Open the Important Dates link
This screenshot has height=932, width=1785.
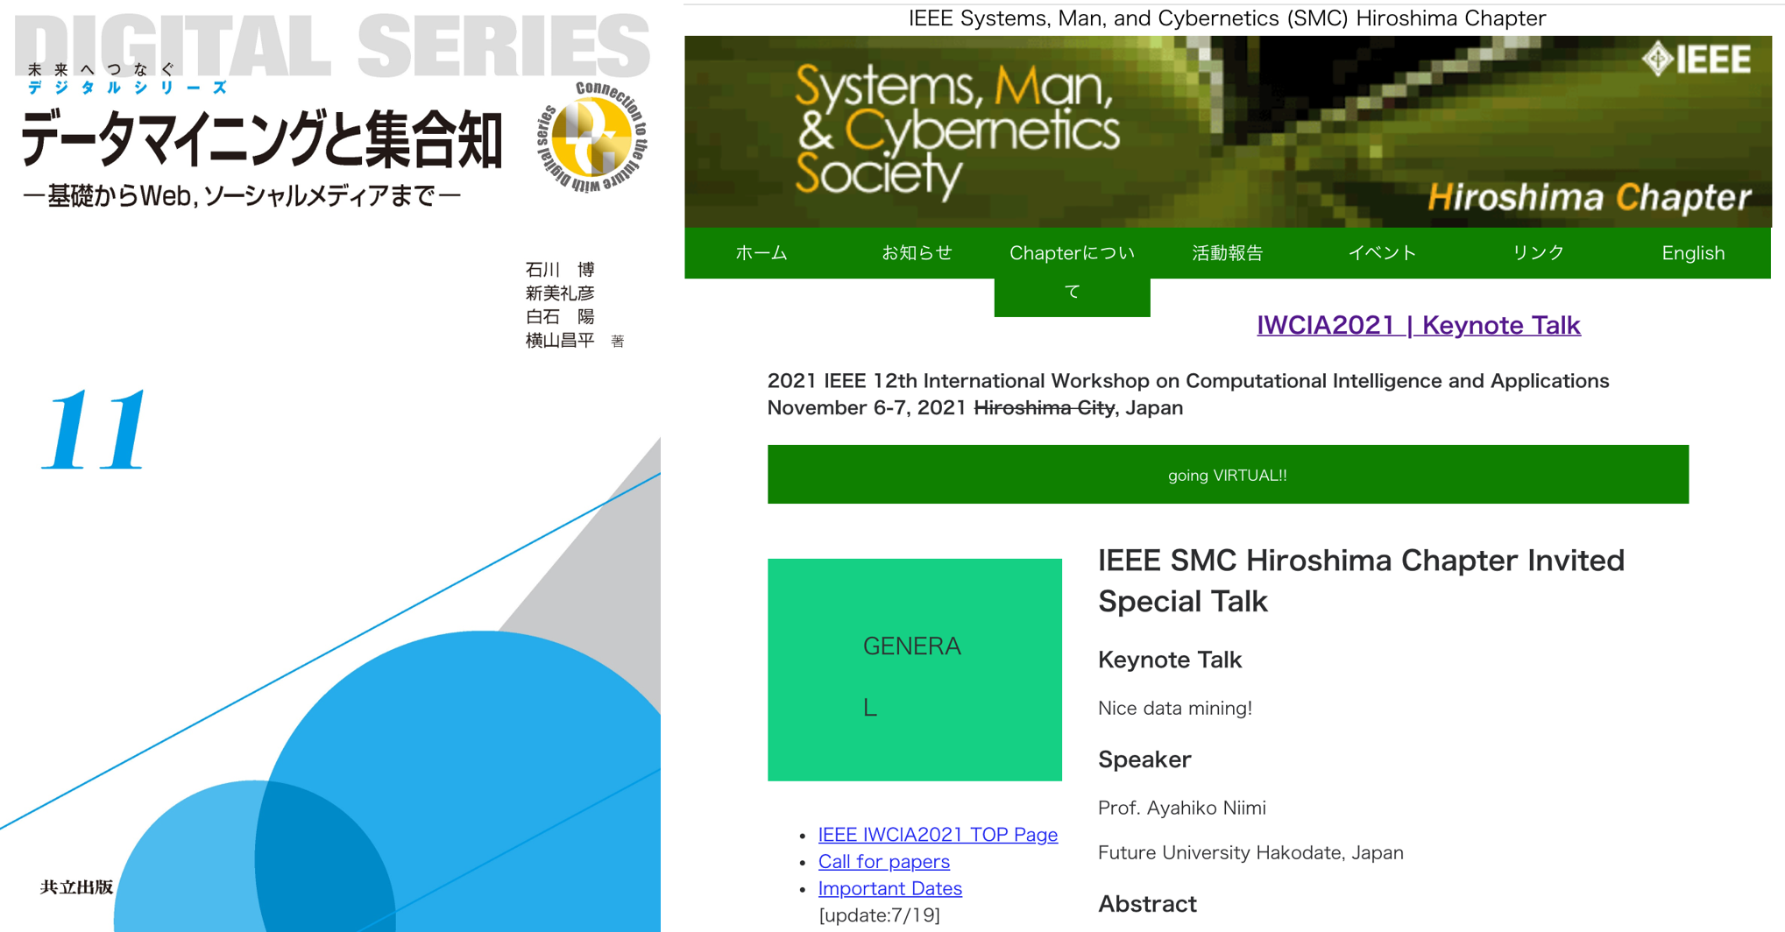click(889, 888)
